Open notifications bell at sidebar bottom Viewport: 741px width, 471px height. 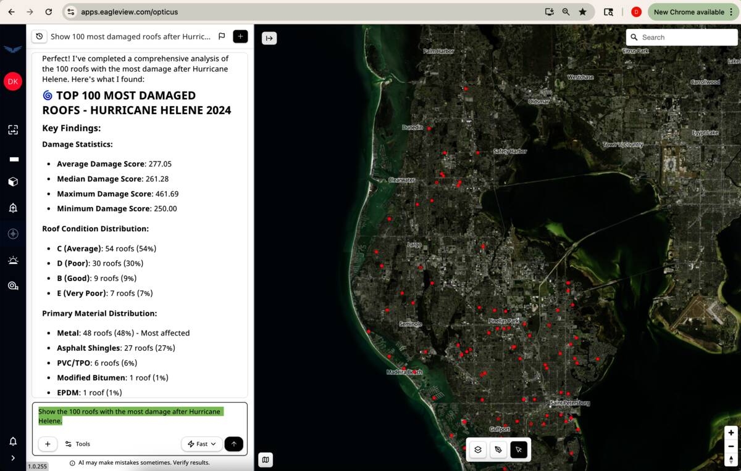click(x=13, y=441)
